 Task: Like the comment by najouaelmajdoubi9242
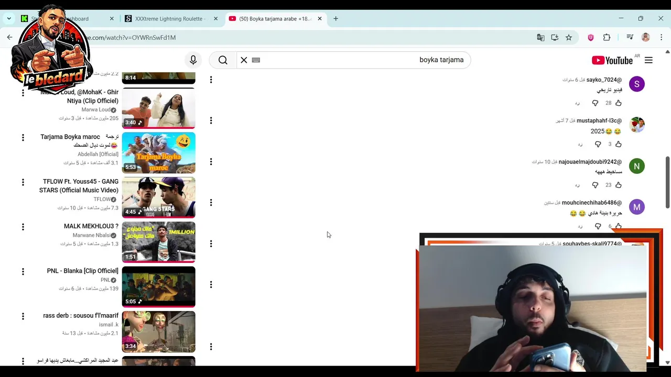point(619,185)
